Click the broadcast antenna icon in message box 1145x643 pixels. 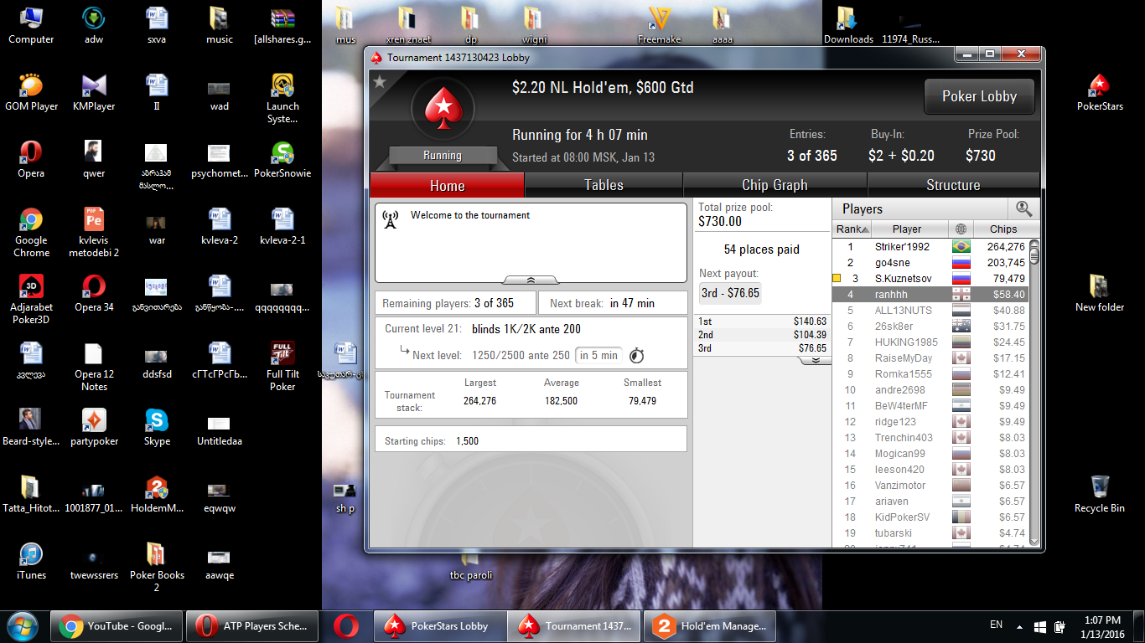(x=390, y=219)
